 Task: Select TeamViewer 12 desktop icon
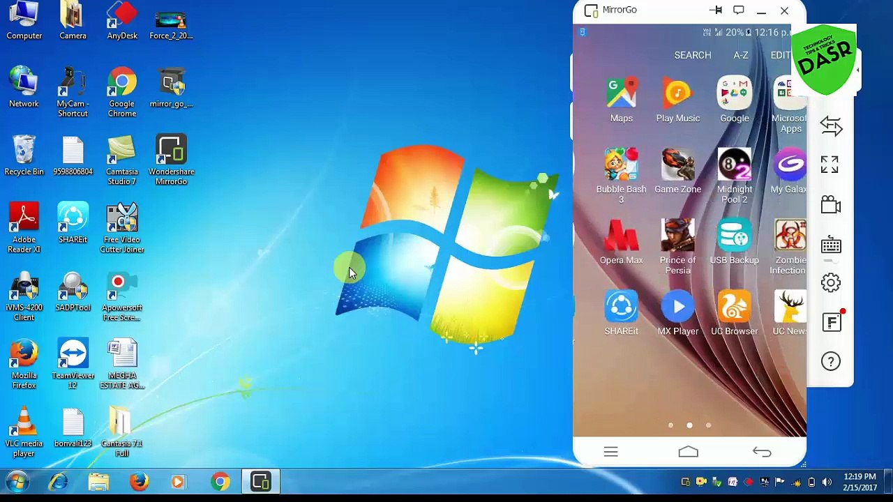pyautogui.click(x=73, y=363)
